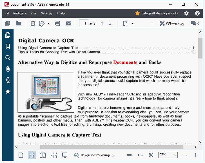205x163 pixels.
Task: Zoom out with the minus button
Action: (185, 155)
